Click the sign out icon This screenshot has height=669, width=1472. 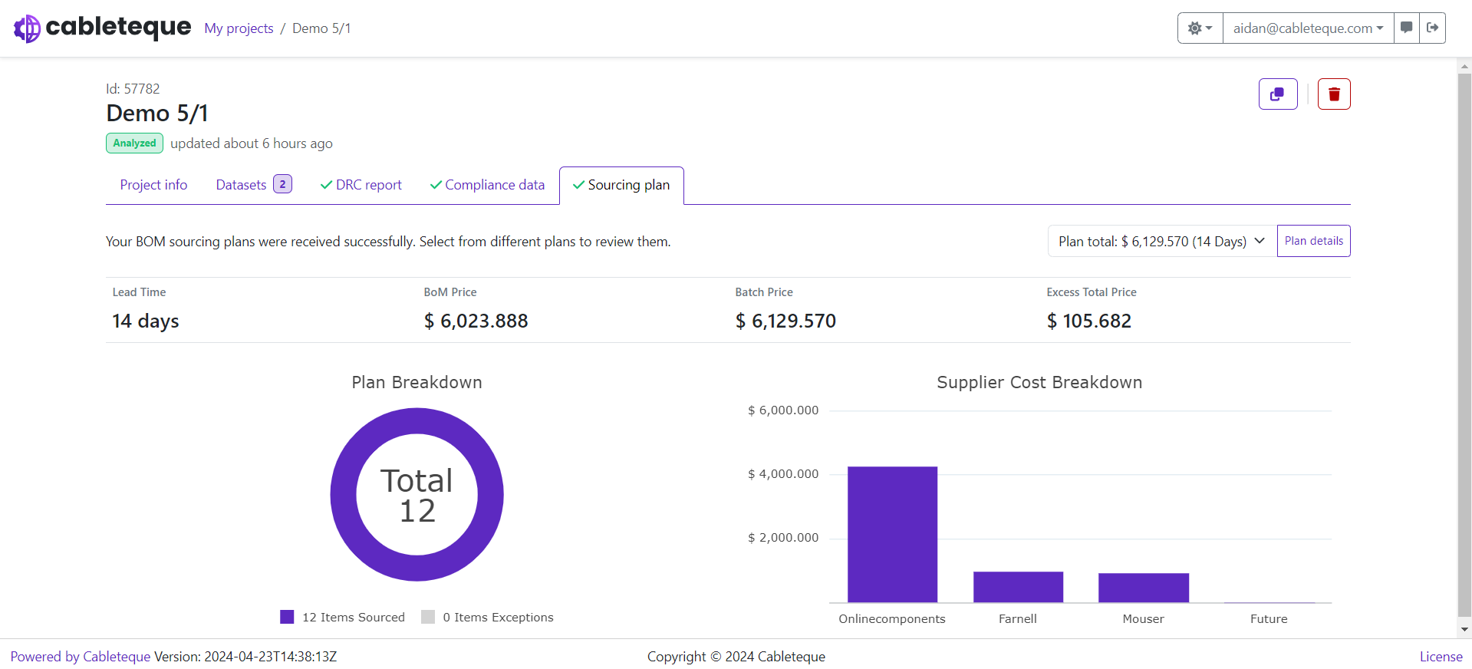(1432, 28)
